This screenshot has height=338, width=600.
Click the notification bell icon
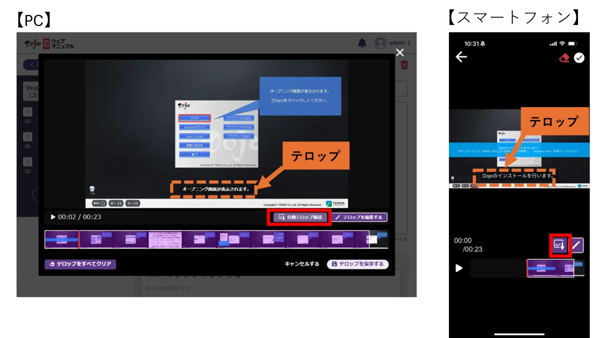pyautogui.click(x=362, y=43)
